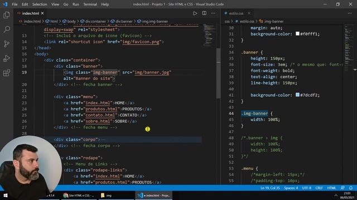Click the VS Code logo icon

[x=5, y=4]
